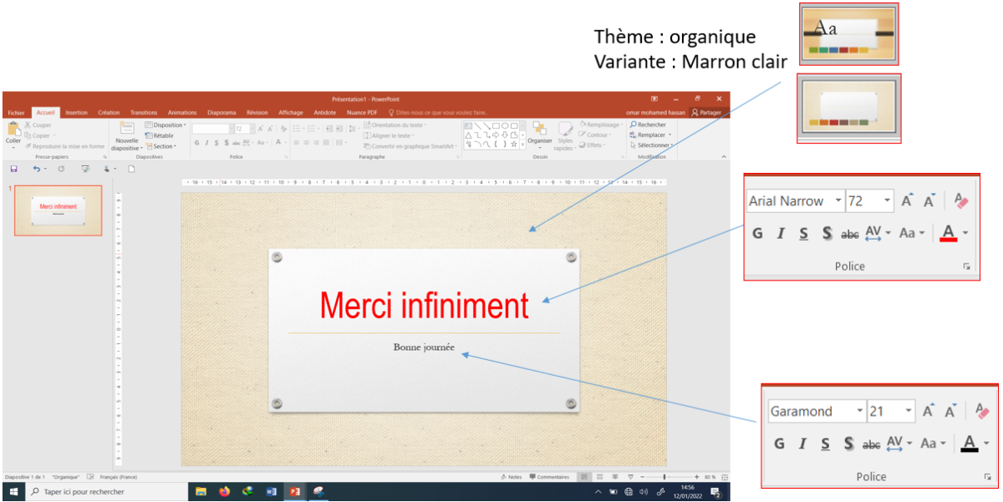
Task: Click the zoom slider in status bar
Action: (x=664, y=477)
